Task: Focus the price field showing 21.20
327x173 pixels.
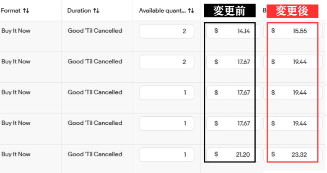Action: [x=232, y=155]
